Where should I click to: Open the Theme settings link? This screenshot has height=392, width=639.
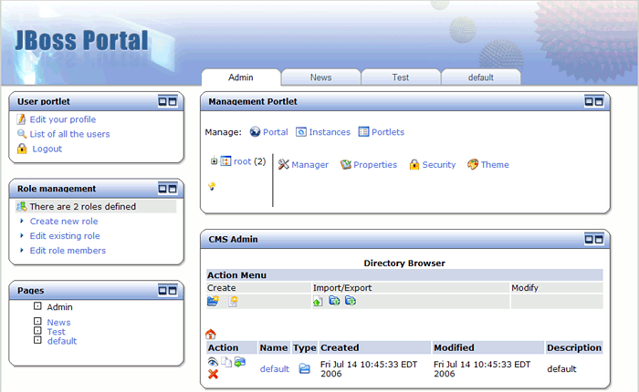494,165
